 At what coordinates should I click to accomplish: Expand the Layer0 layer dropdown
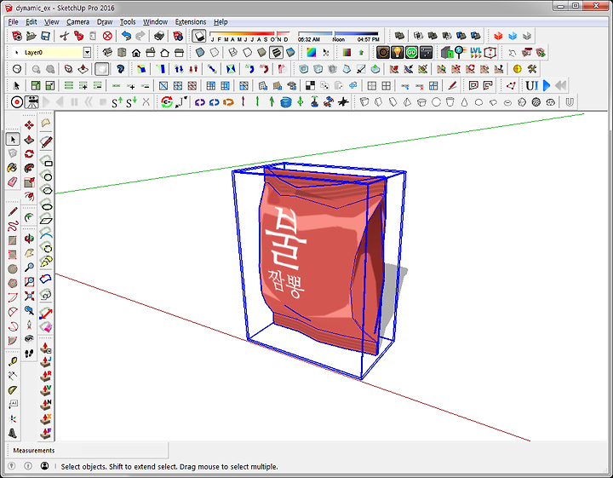click(87, 52)
